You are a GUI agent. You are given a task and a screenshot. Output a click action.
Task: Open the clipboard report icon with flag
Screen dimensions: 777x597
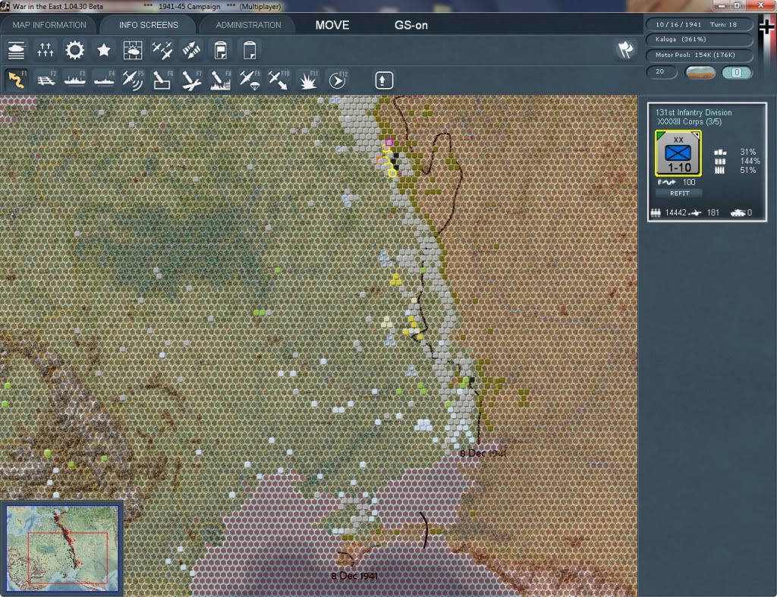(x=221, y=51)
